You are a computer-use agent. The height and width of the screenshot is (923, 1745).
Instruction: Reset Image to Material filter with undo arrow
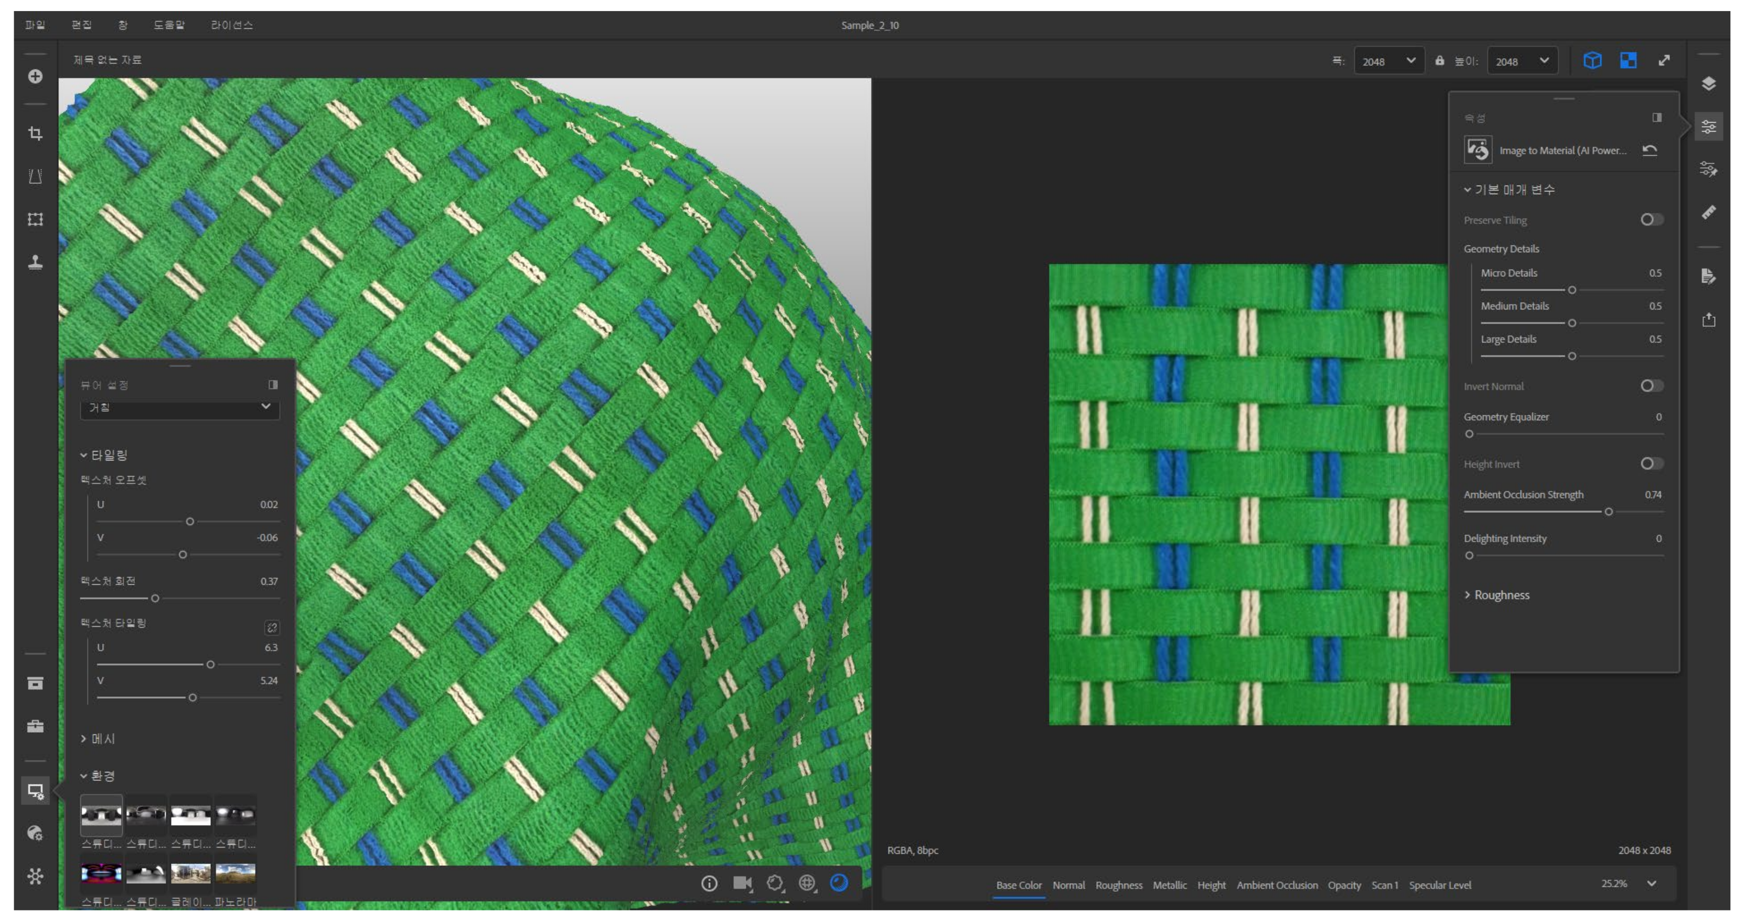tap(1650, 151)
